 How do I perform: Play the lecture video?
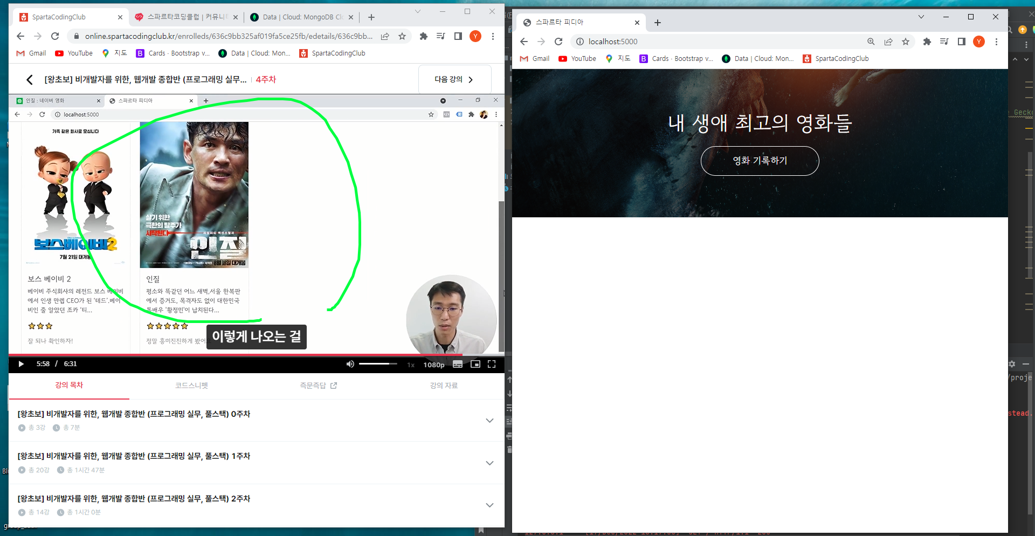pos(21,364)
